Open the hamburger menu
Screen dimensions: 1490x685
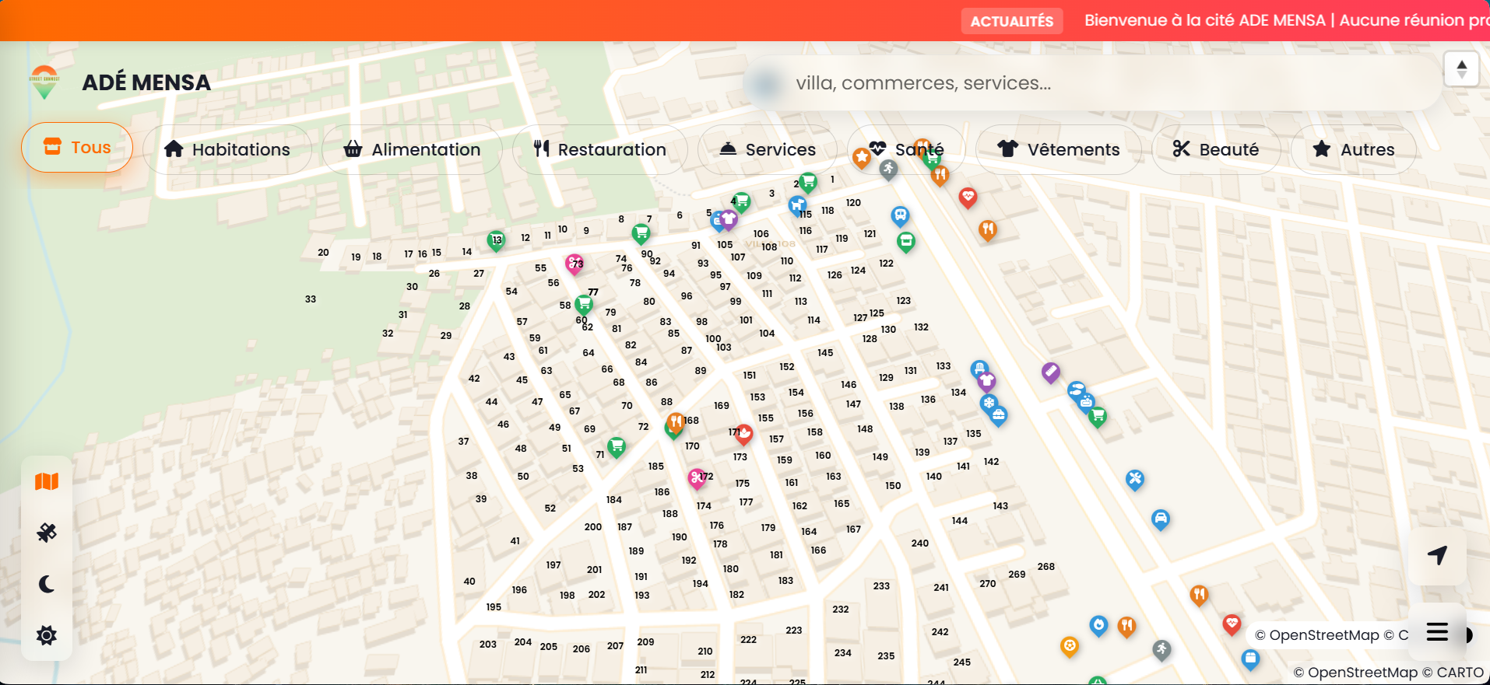point(1437,632)
